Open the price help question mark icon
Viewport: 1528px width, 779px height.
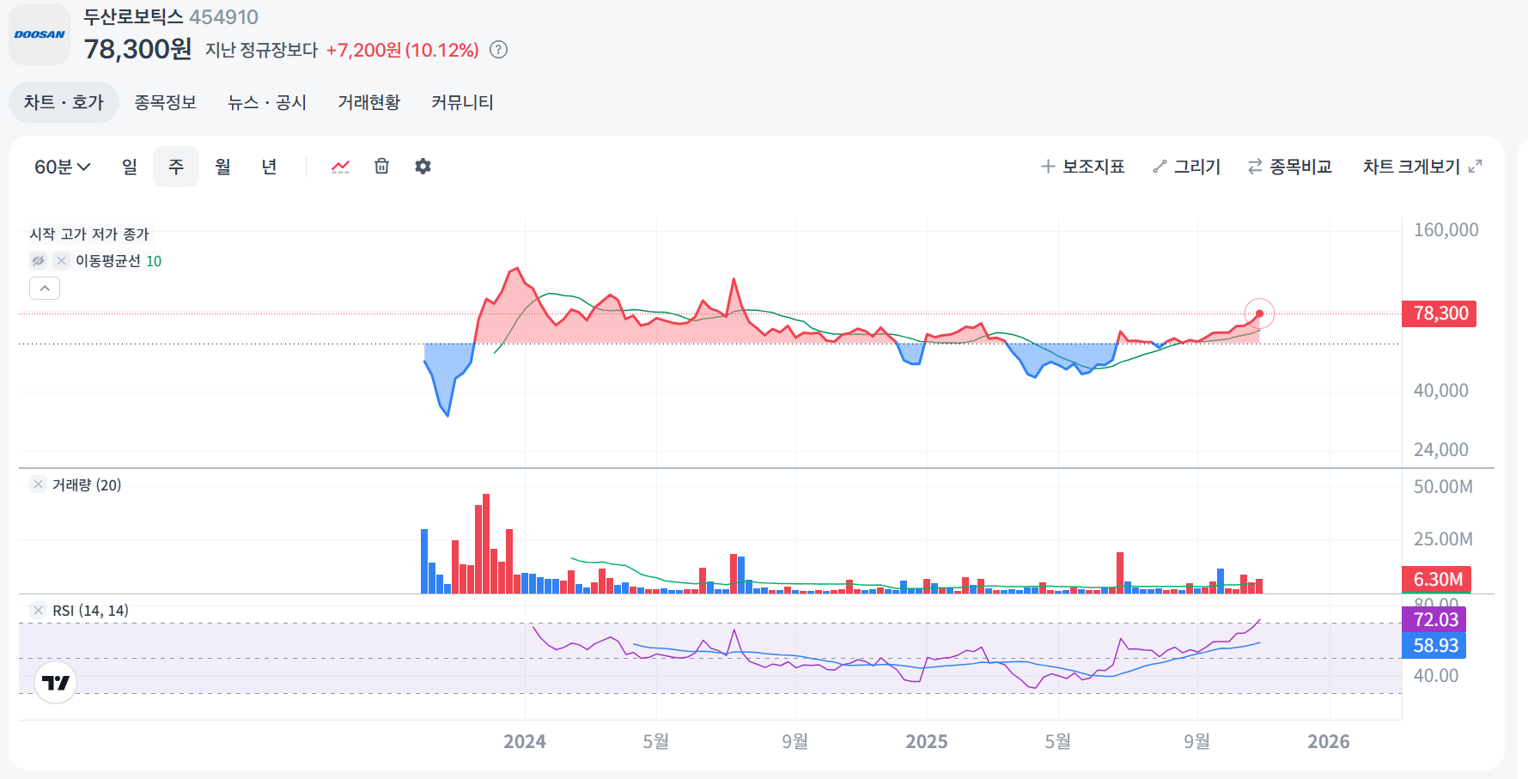tap(498, 50)
